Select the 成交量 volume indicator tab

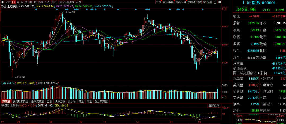tap(6, 102)
